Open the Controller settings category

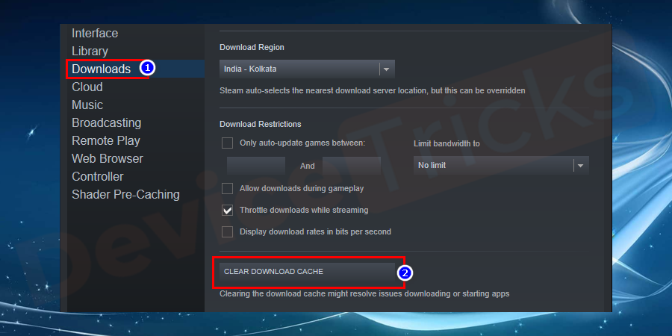click(97, 176)
